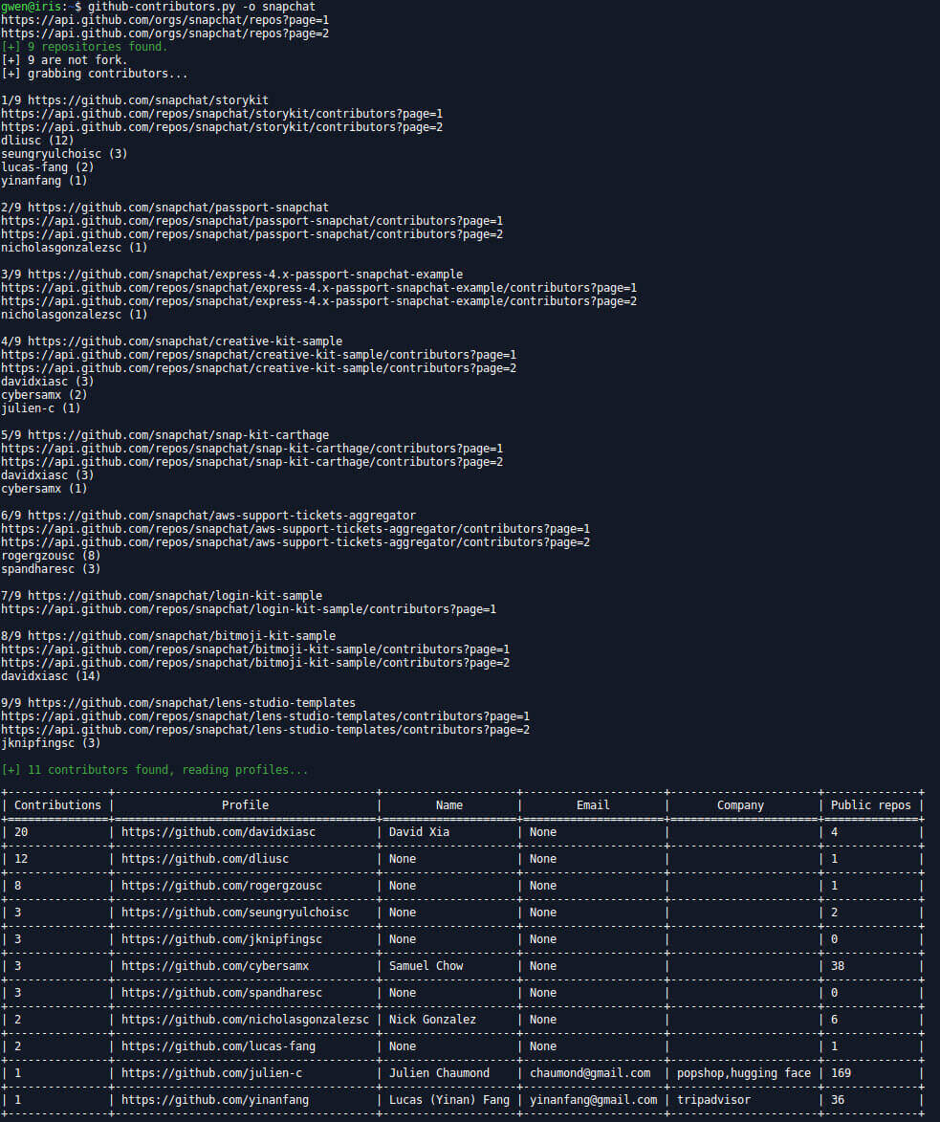The height and width of the screenshot is (1122, 940).
Task: Click the public repos value '38'
Action: [x=838, y=966]
